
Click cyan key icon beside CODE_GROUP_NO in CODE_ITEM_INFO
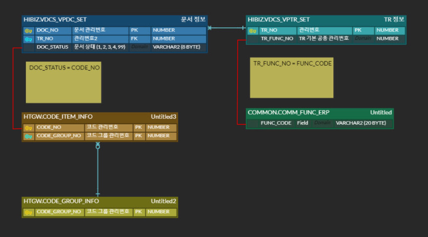(x=29, y=136)
